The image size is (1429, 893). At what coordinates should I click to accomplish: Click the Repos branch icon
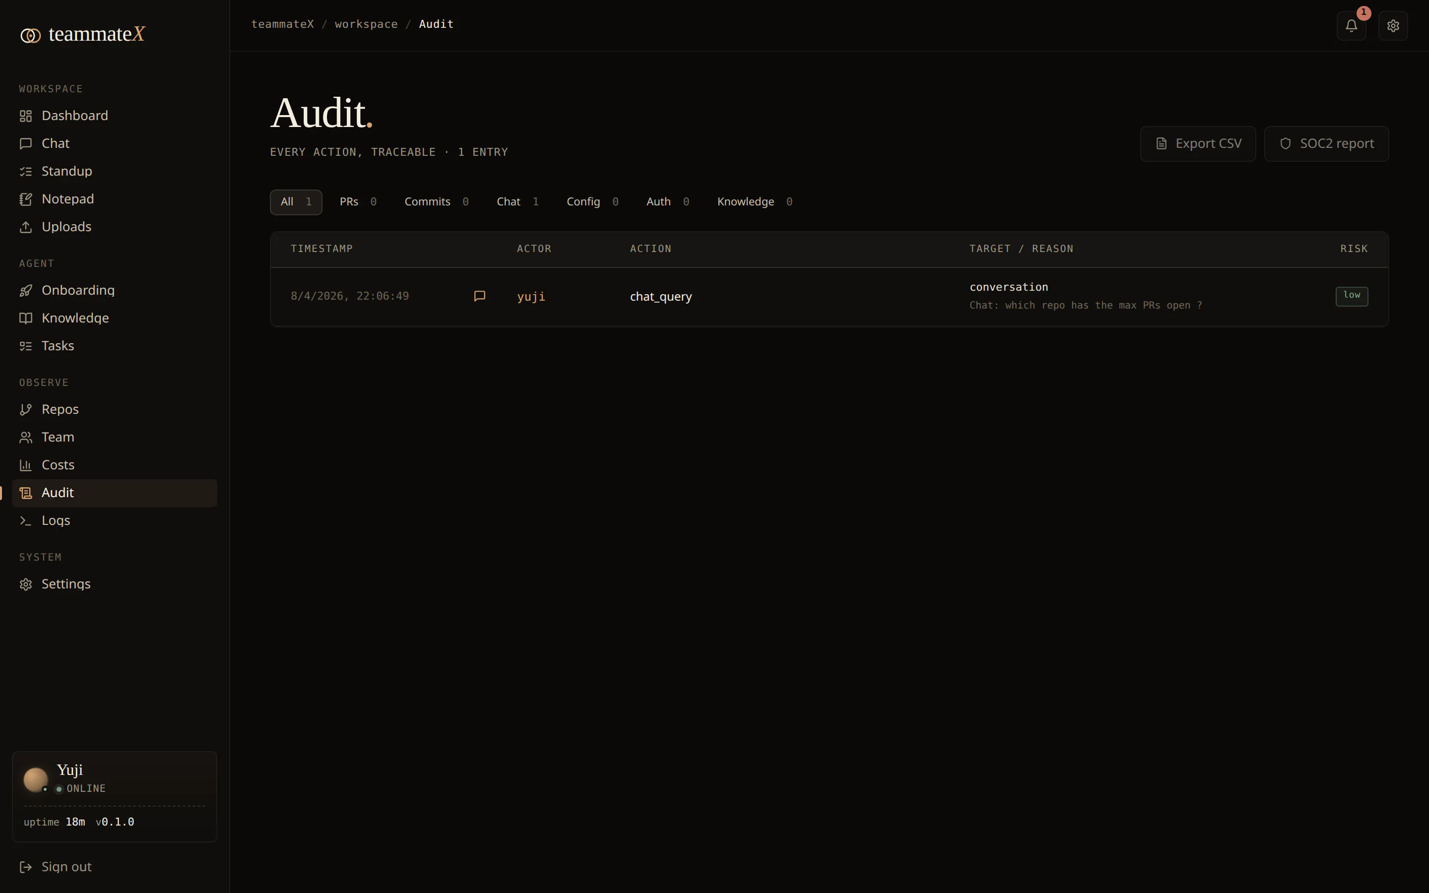[x=25, y=409]
